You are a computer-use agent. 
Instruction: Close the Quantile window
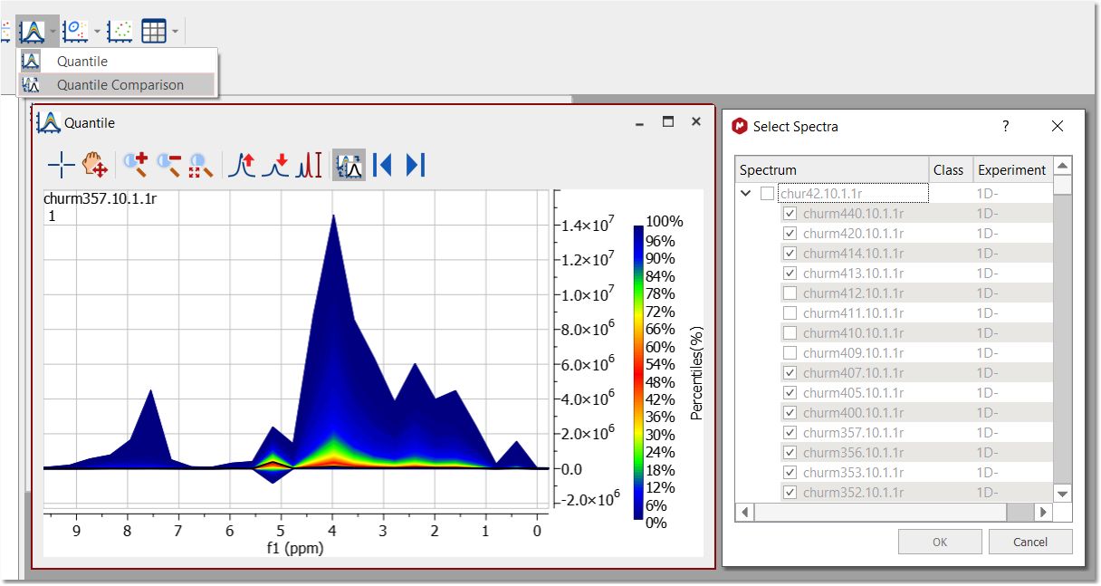(695, 121)
